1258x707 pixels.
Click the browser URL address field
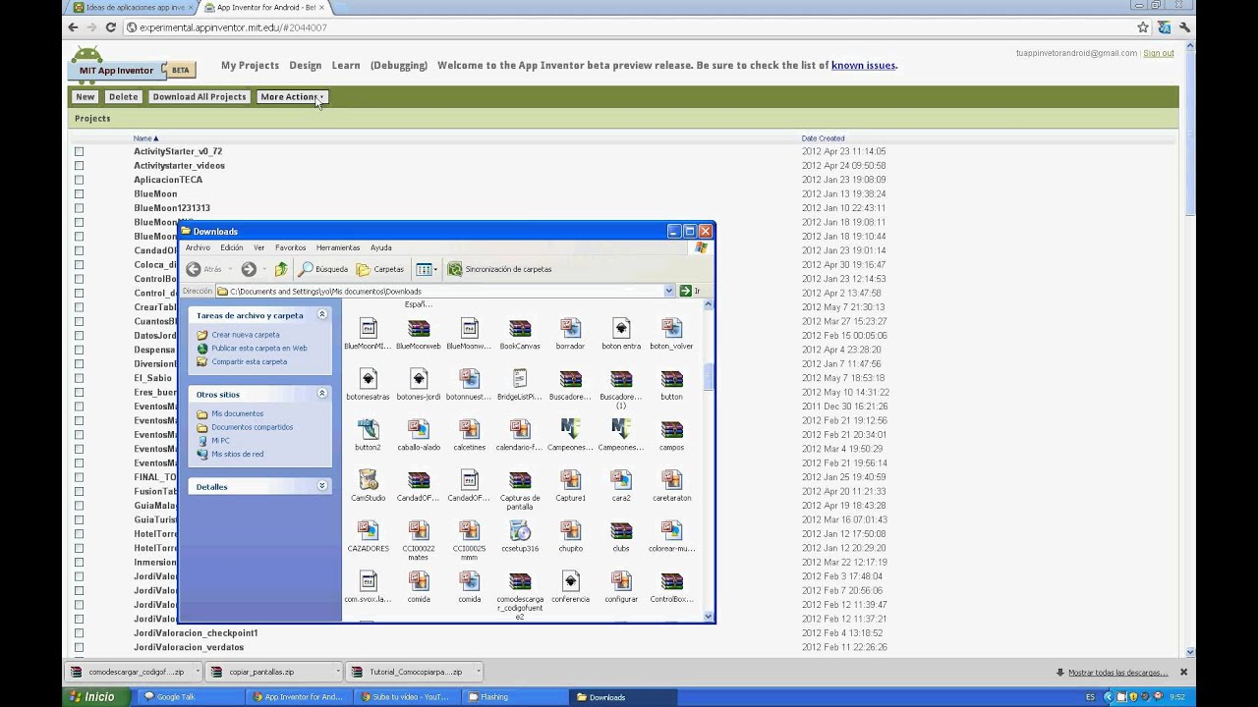pyautogui.click(x=629, y=27)
